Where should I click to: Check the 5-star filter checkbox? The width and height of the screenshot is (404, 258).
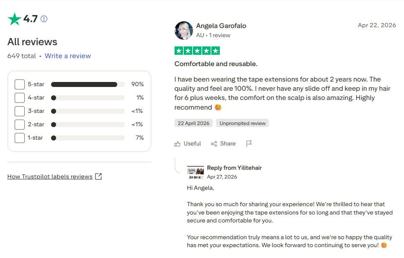coord(20,84)
